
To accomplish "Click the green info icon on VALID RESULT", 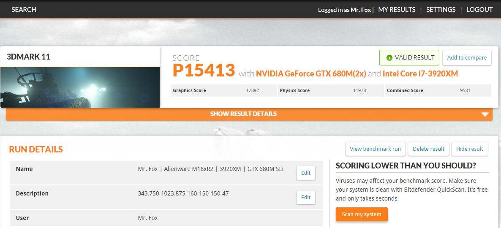I will 389,58.
